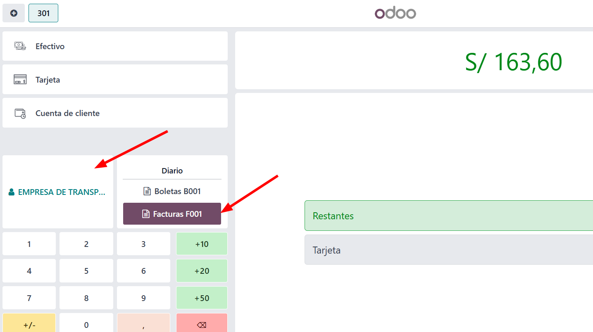Open customer EMPRESA DE TRANSP... selector
Viewport: 593px width, 332px height.
point(58,192)
